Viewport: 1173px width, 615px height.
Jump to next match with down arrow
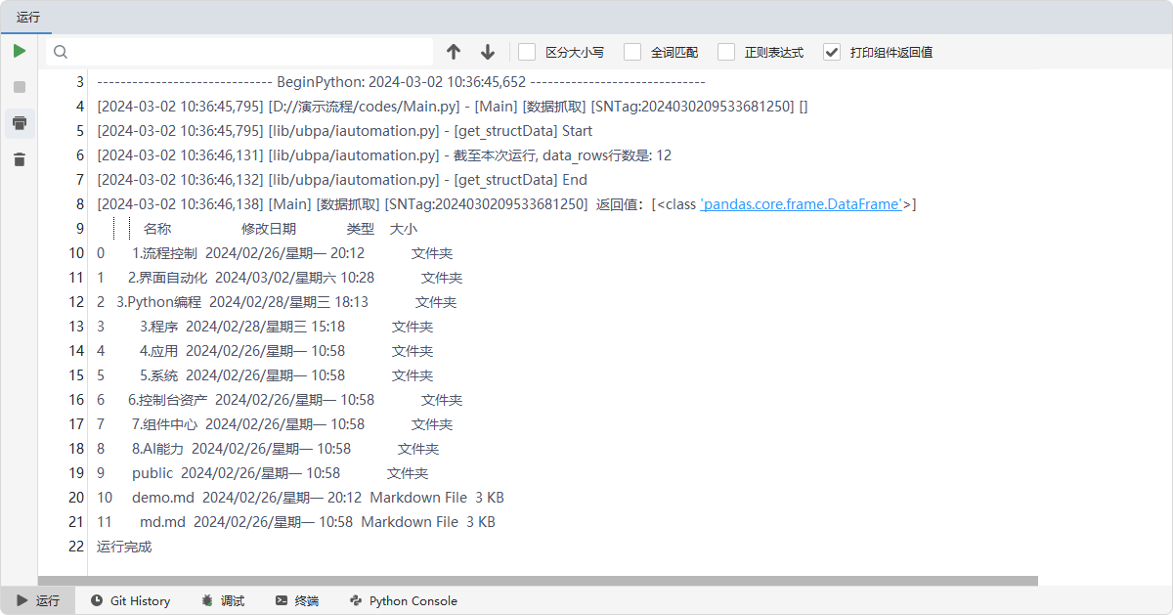tap(488, 52)
